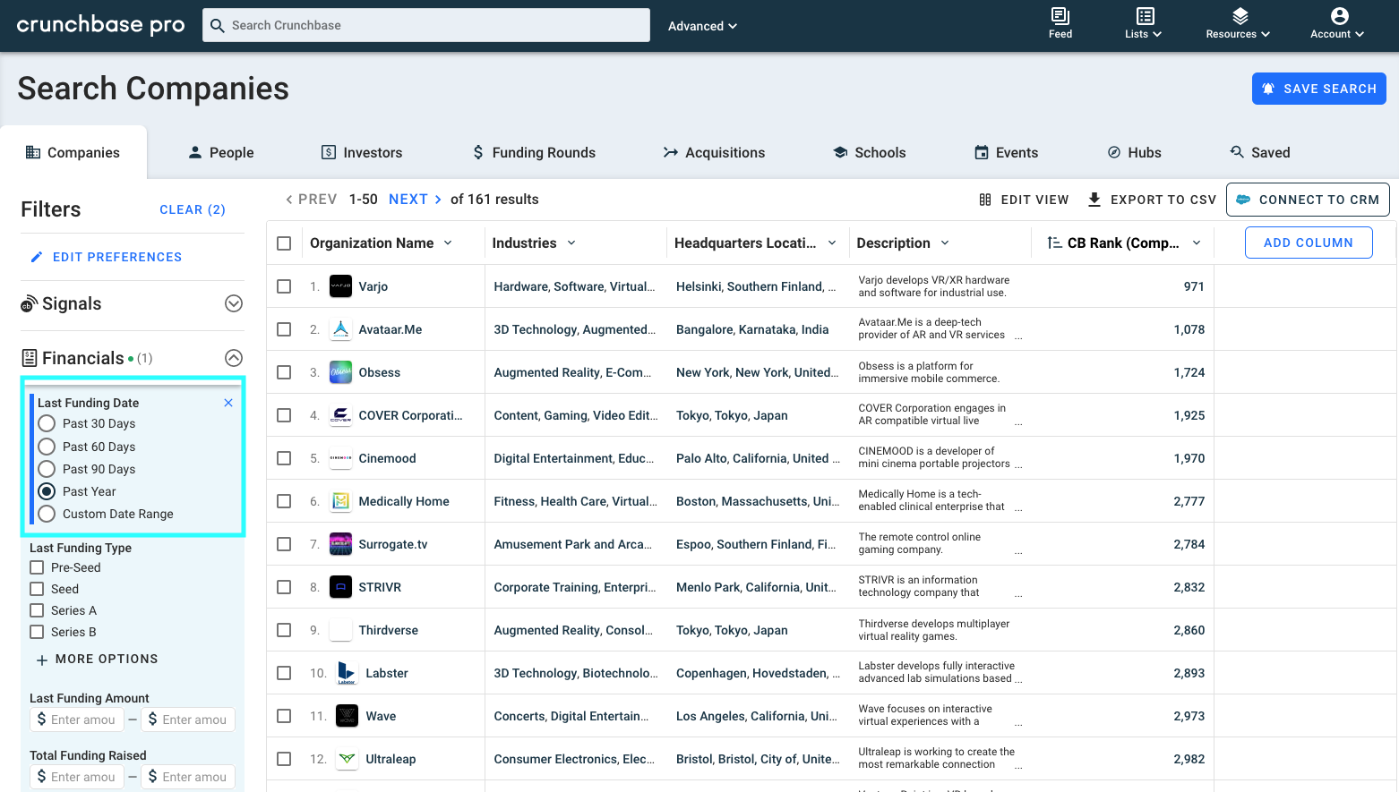Switch to the Investors tab

(x=362, y=152)
